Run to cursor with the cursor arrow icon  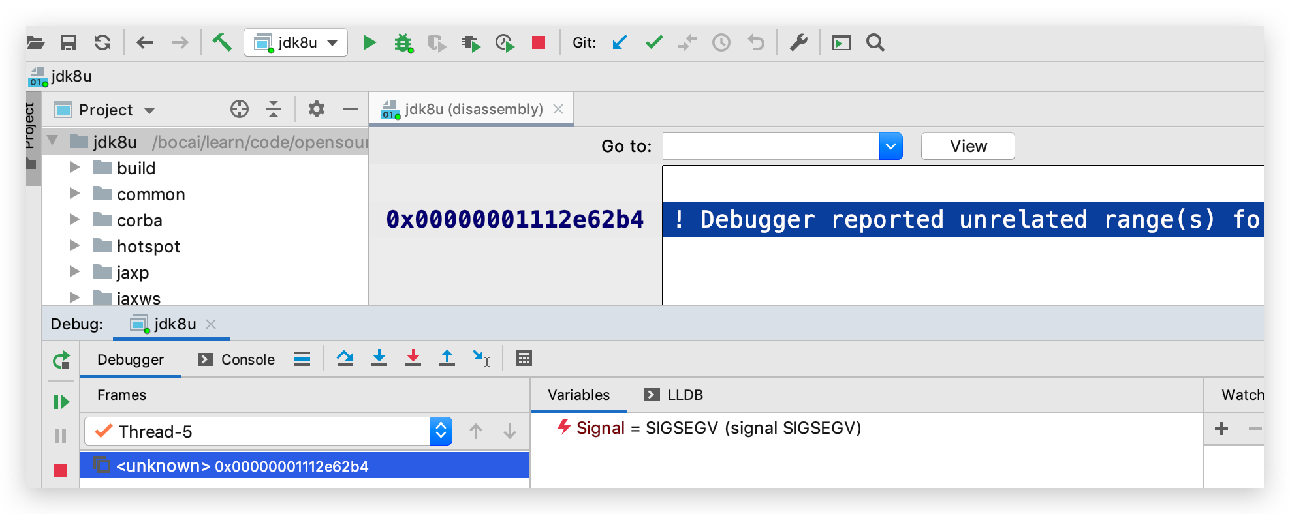(482, 358)
